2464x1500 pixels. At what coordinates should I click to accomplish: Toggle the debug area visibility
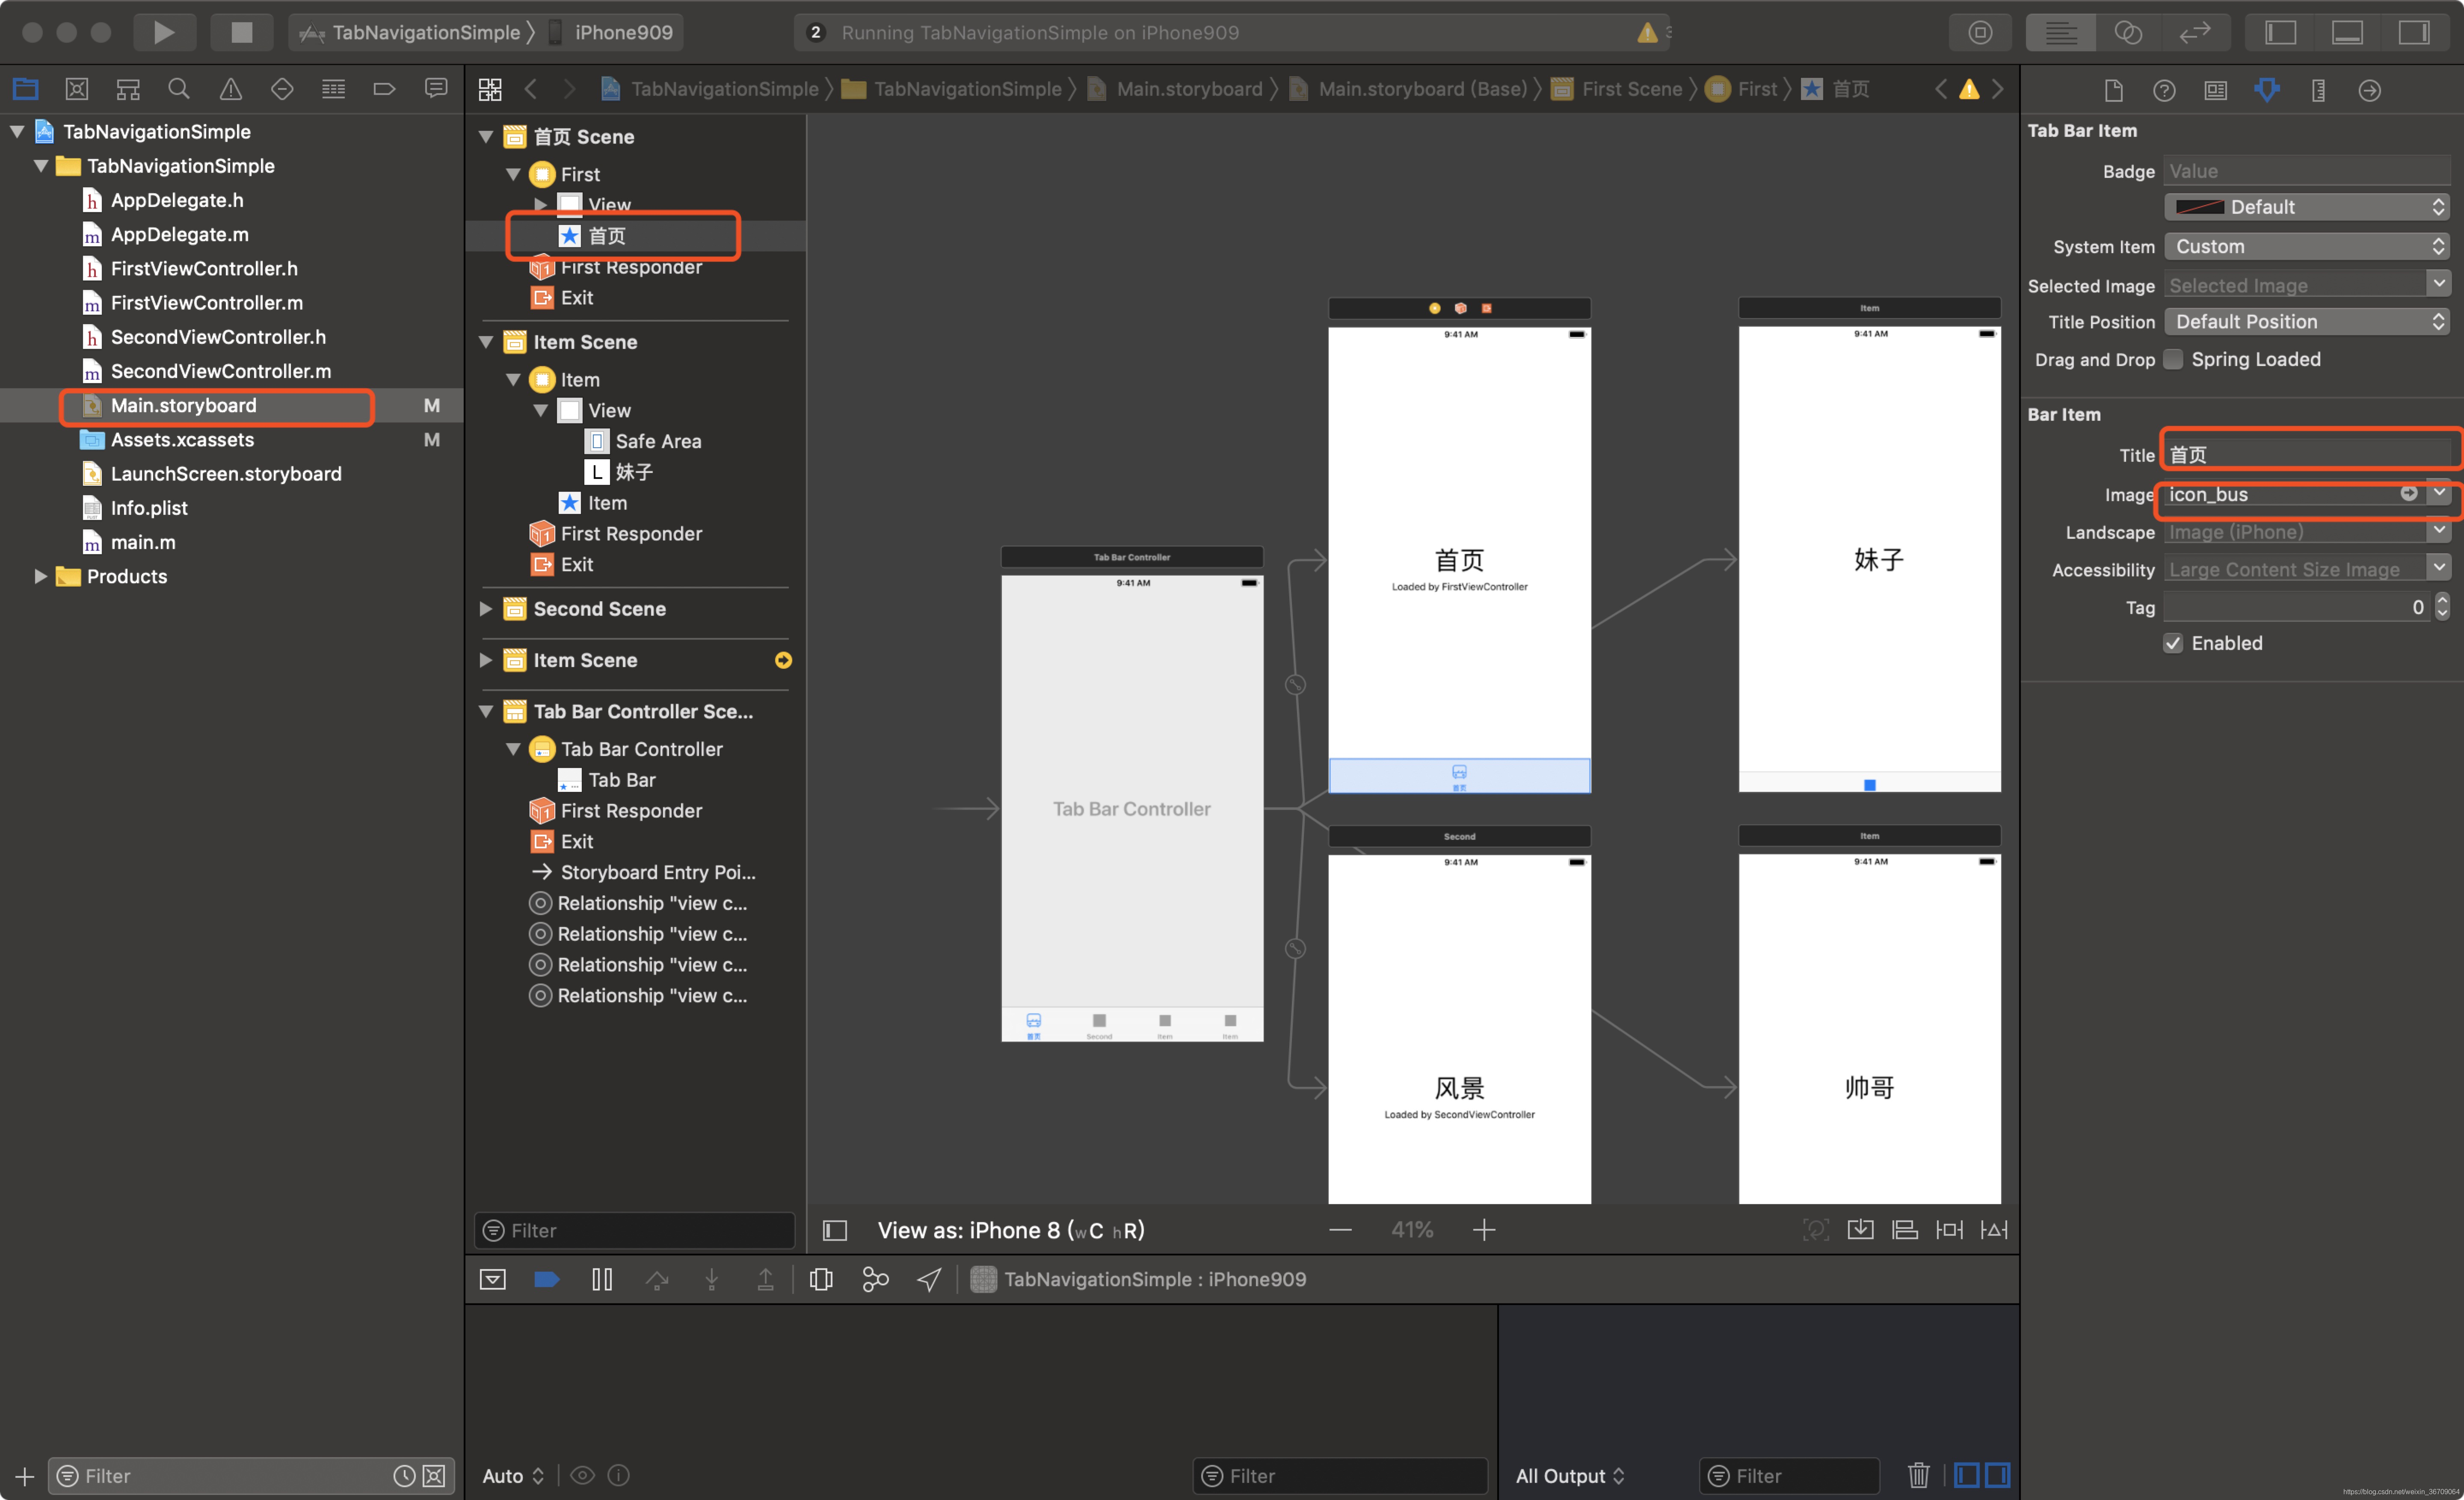2347,32
